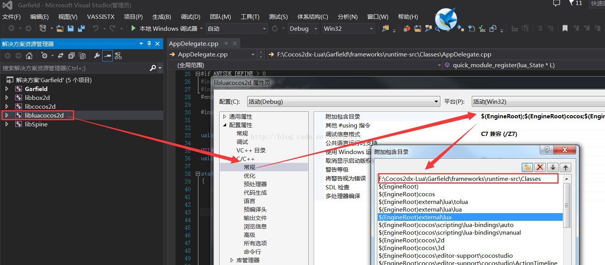Screen dimensions: 605x265
Task: Click the Undo toolbar icon
Action: (x=96, y=28)
